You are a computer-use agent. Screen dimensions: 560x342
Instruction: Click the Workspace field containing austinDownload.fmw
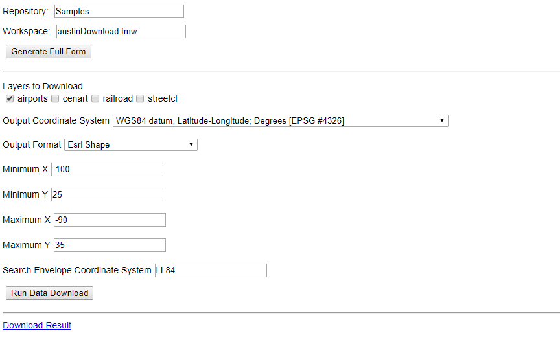tap(121, 32)
